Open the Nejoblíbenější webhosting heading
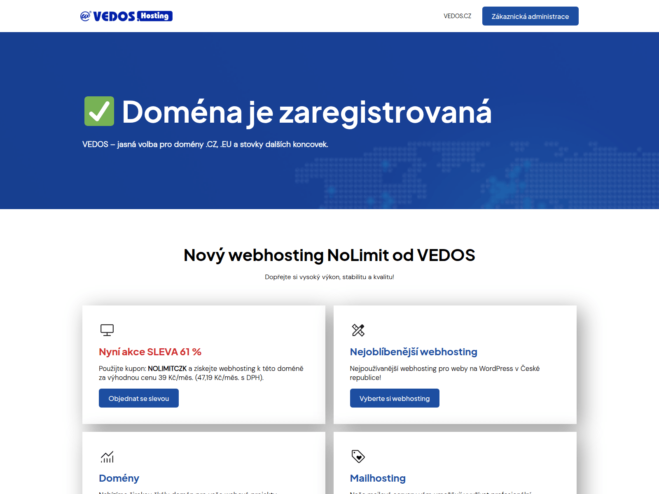 (414, 352)
